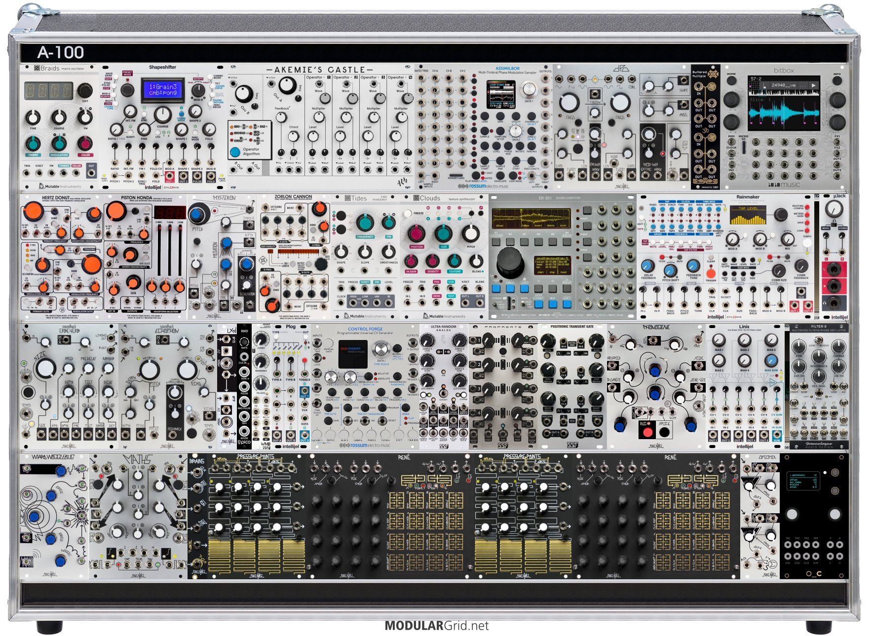Screen dimensions: 874x636
Task: Click the blue SUM output jack on Linix
Action: point(777,436)
